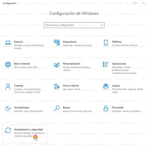The image size is (148, 147).
Task: Open the Red e Internet title
Action: coord(22,63)
